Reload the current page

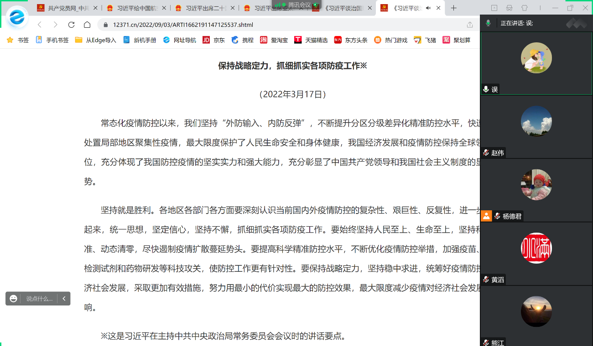pos(71,25)
